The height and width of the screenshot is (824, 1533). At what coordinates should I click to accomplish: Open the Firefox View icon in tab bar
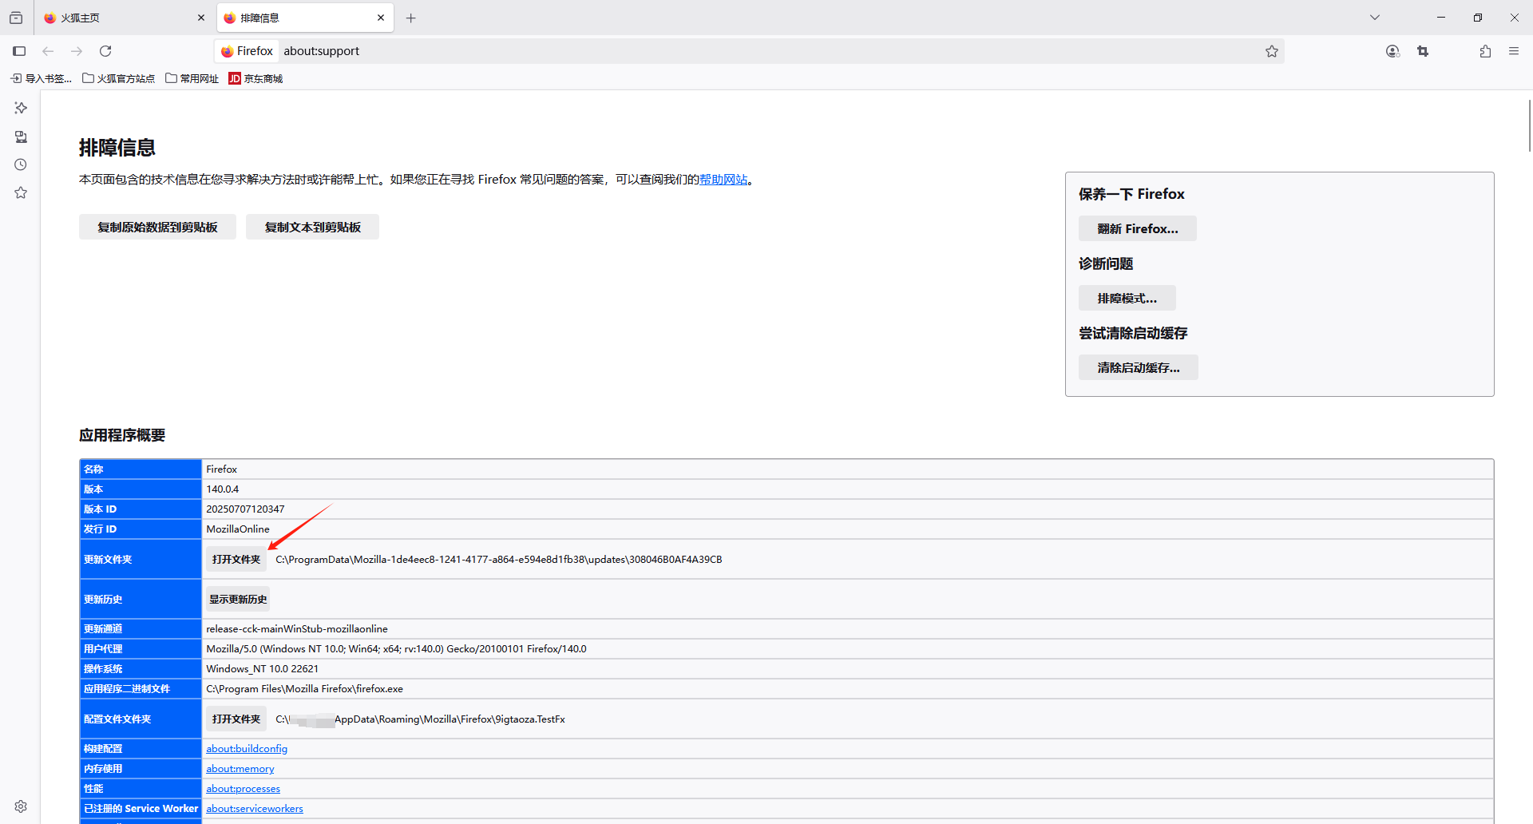(16, 18)
